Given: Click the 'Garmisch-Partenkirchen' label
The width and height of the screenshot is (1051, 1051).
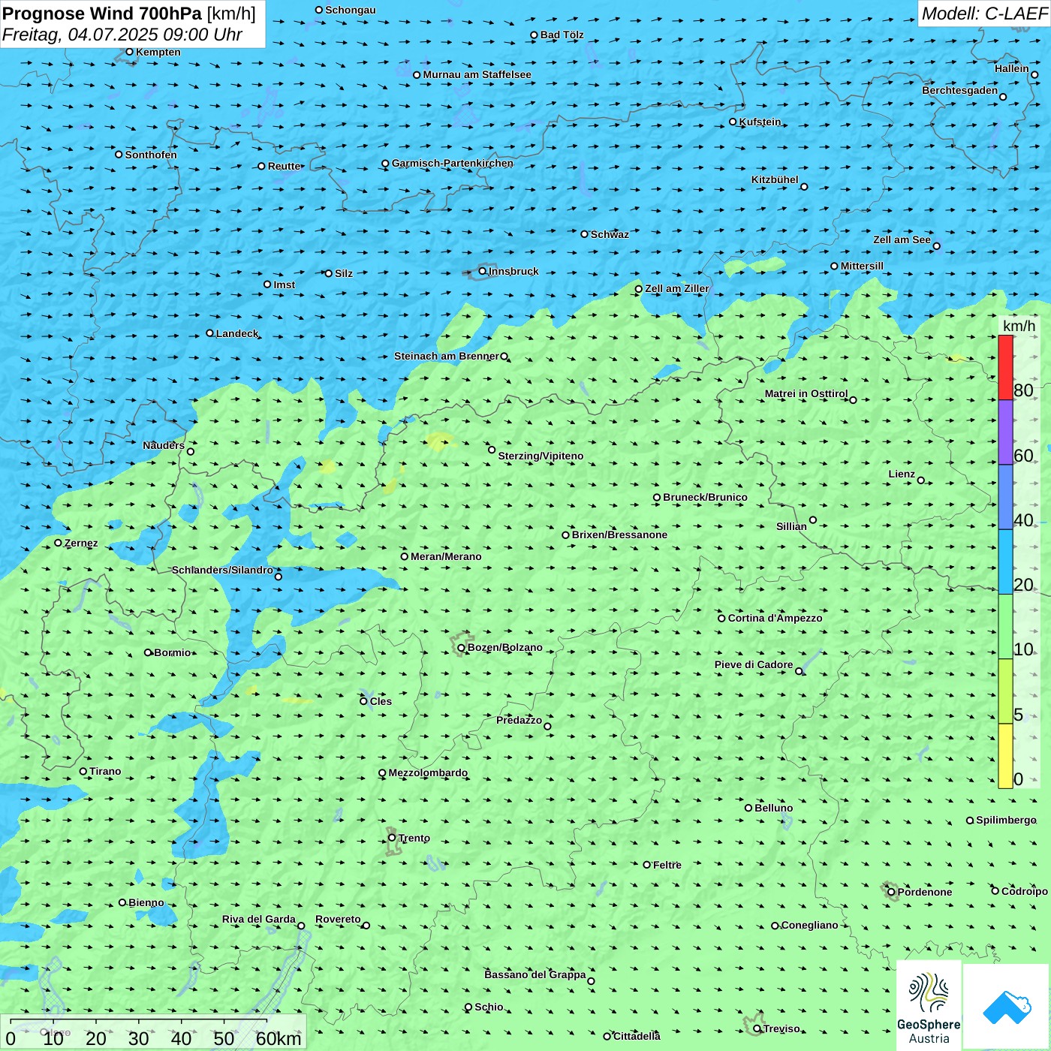Looking at the screenshot, I should pos(453,163).
